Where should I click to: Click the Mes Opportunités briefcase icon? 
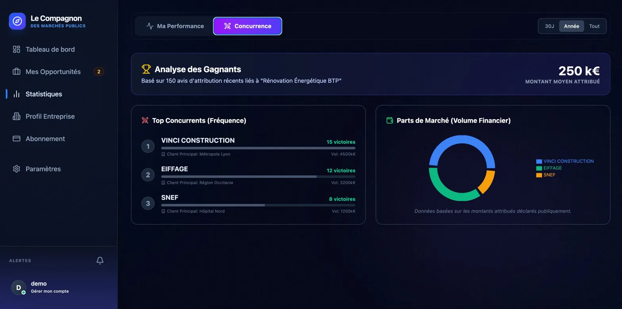[x=16, y=71]
